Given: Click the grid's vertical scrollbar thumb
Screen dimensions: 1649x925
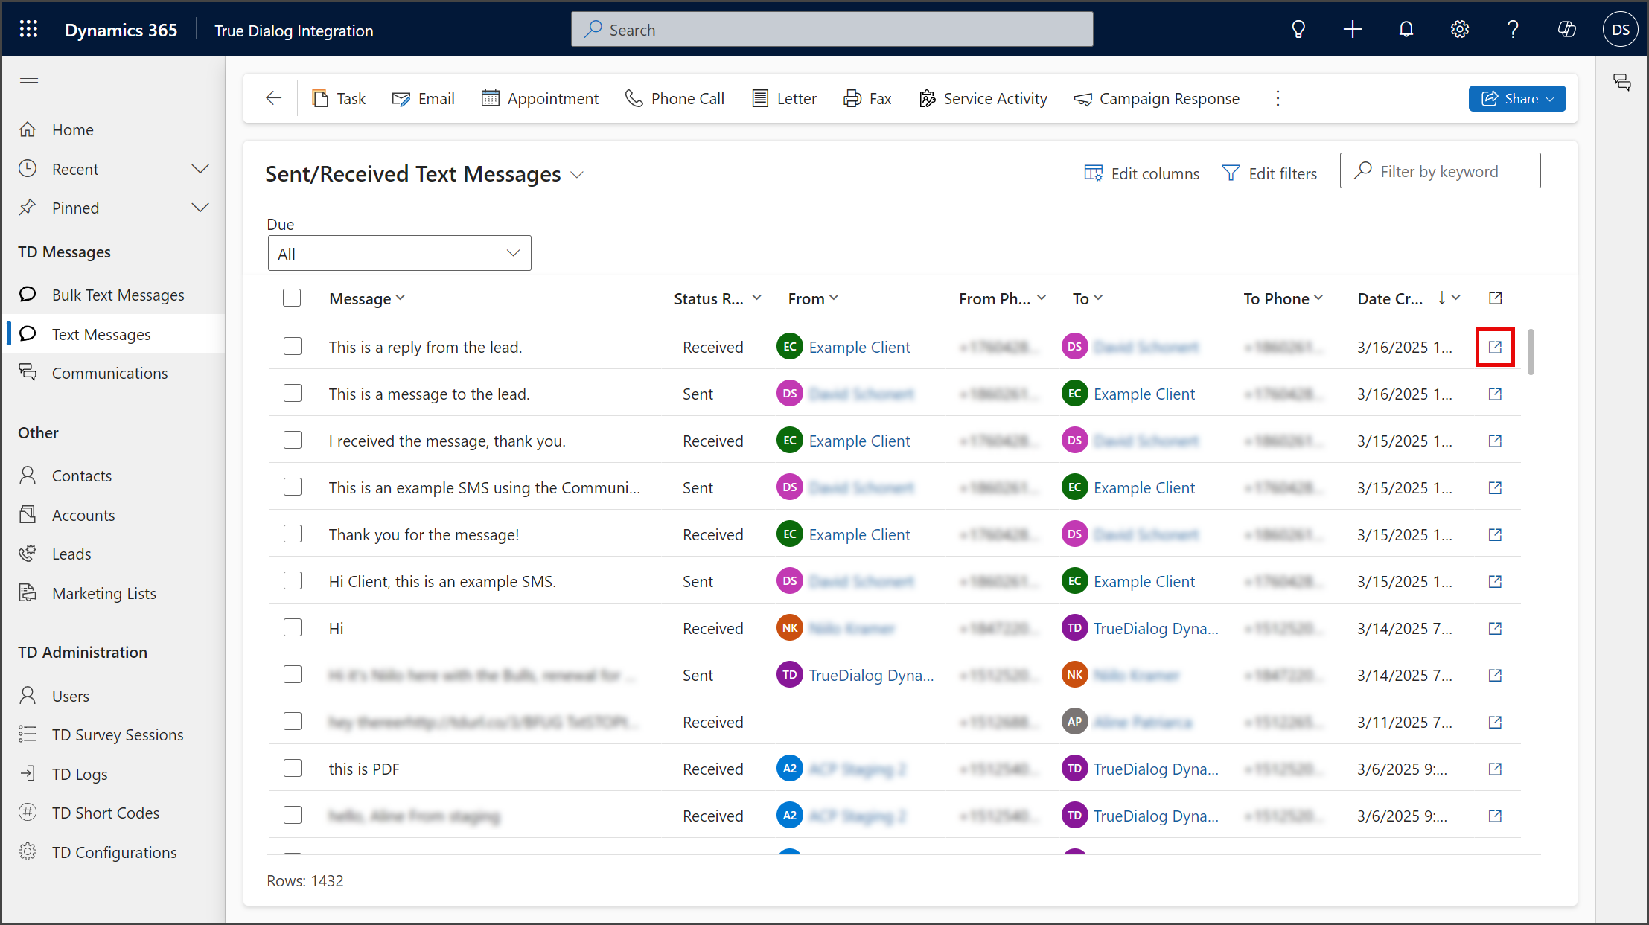Looking at the screenshot, I should [x=1531, y=352].
